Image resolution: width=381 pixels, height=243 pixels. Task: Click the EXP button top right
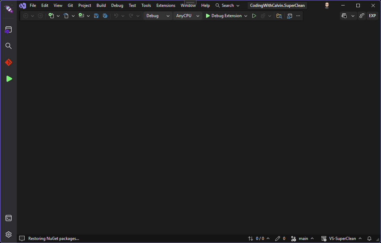click(372, 16)
